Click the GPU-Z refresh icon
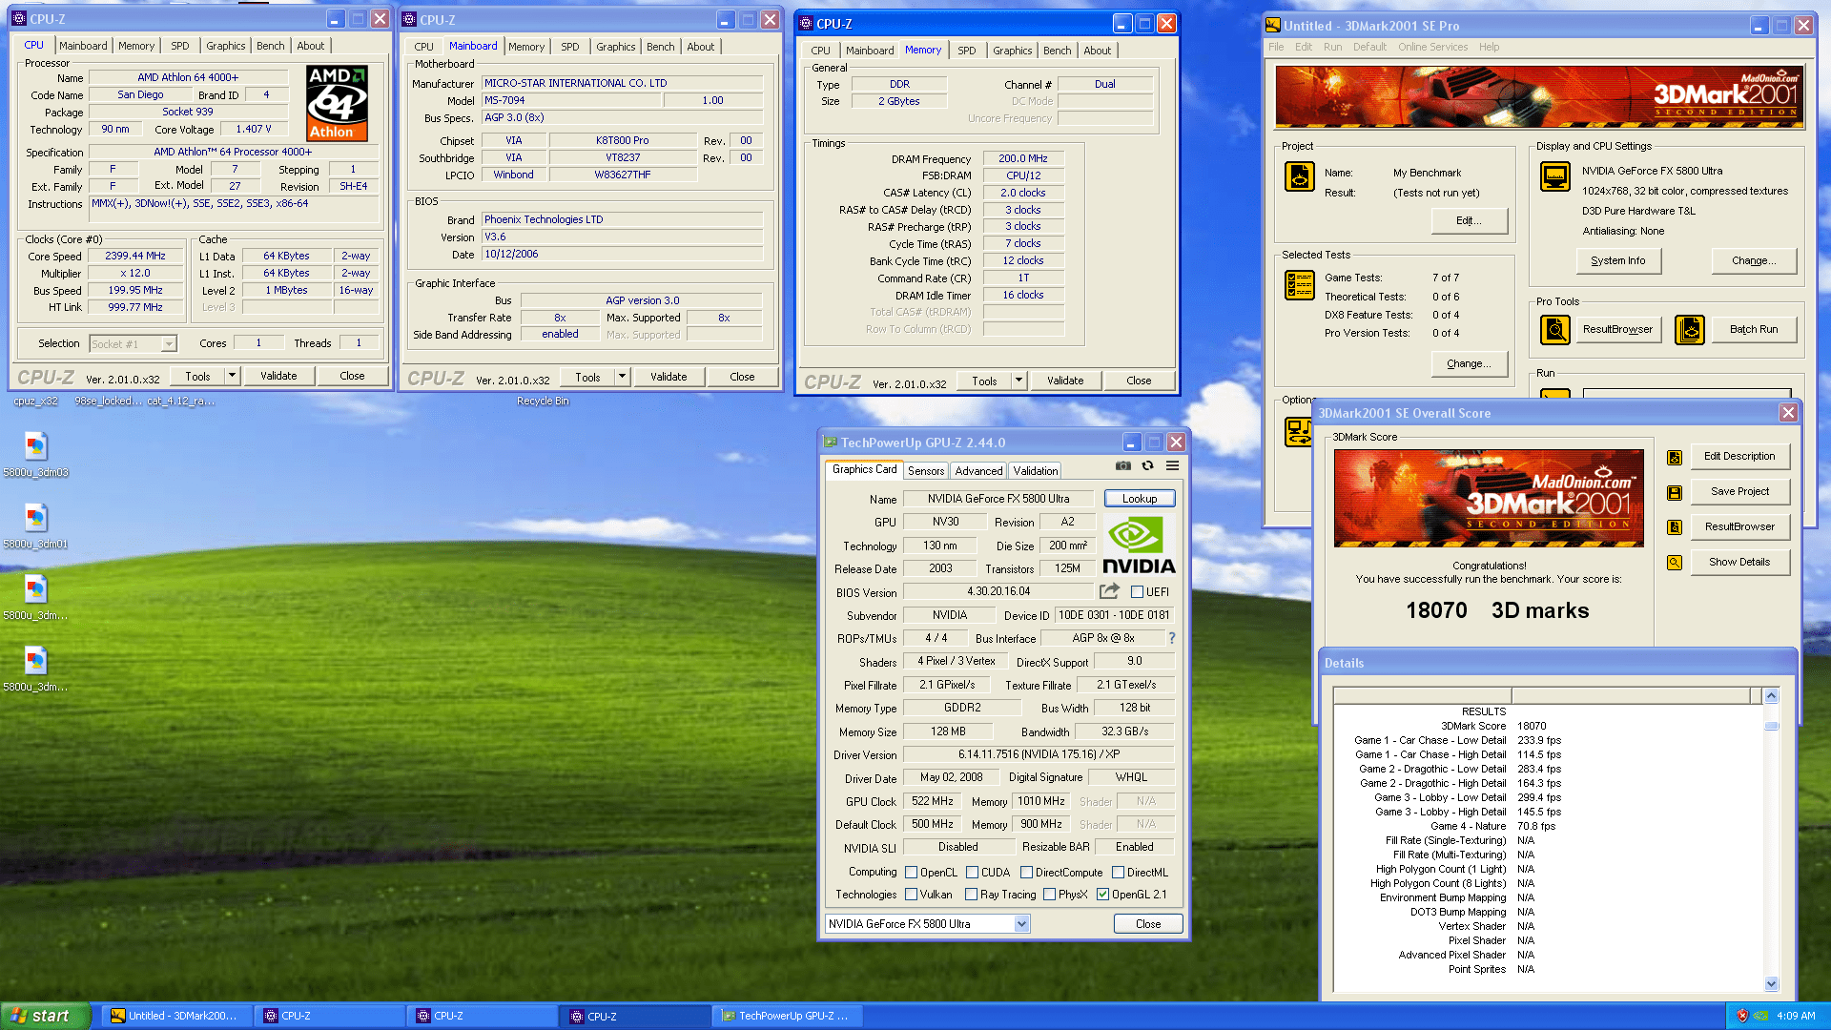The image size is (1831, 1030). tap(1148, 466)
